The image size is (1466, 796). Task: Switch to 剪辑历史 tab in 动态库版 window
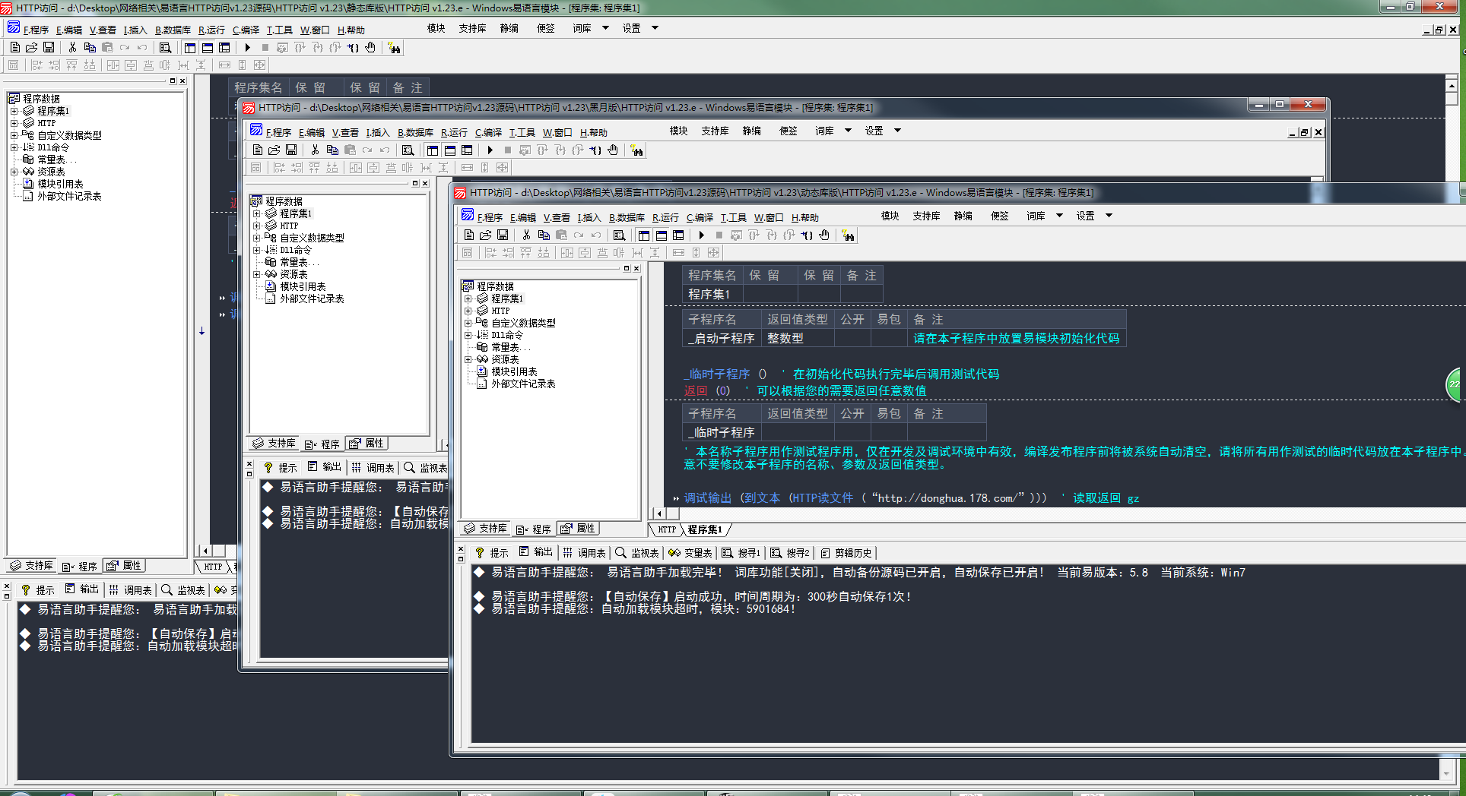(x=846, y=553)
